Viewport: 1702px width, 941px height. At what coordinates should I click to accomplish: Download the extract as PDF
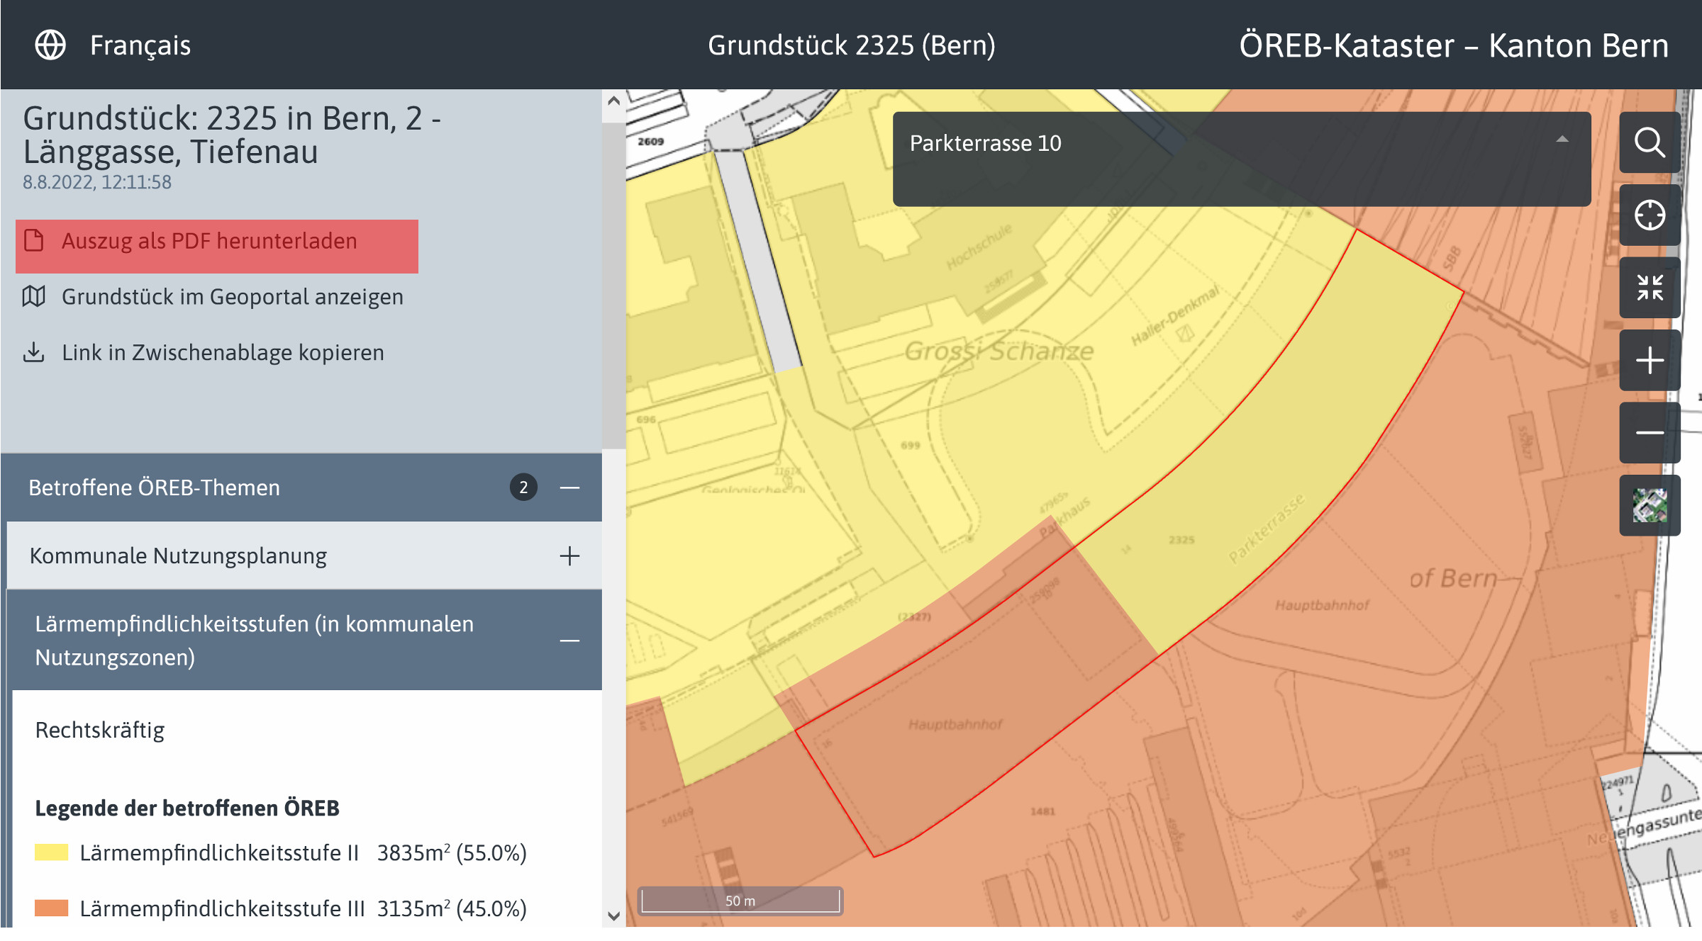pyautogui.click(x=217, y=246)
